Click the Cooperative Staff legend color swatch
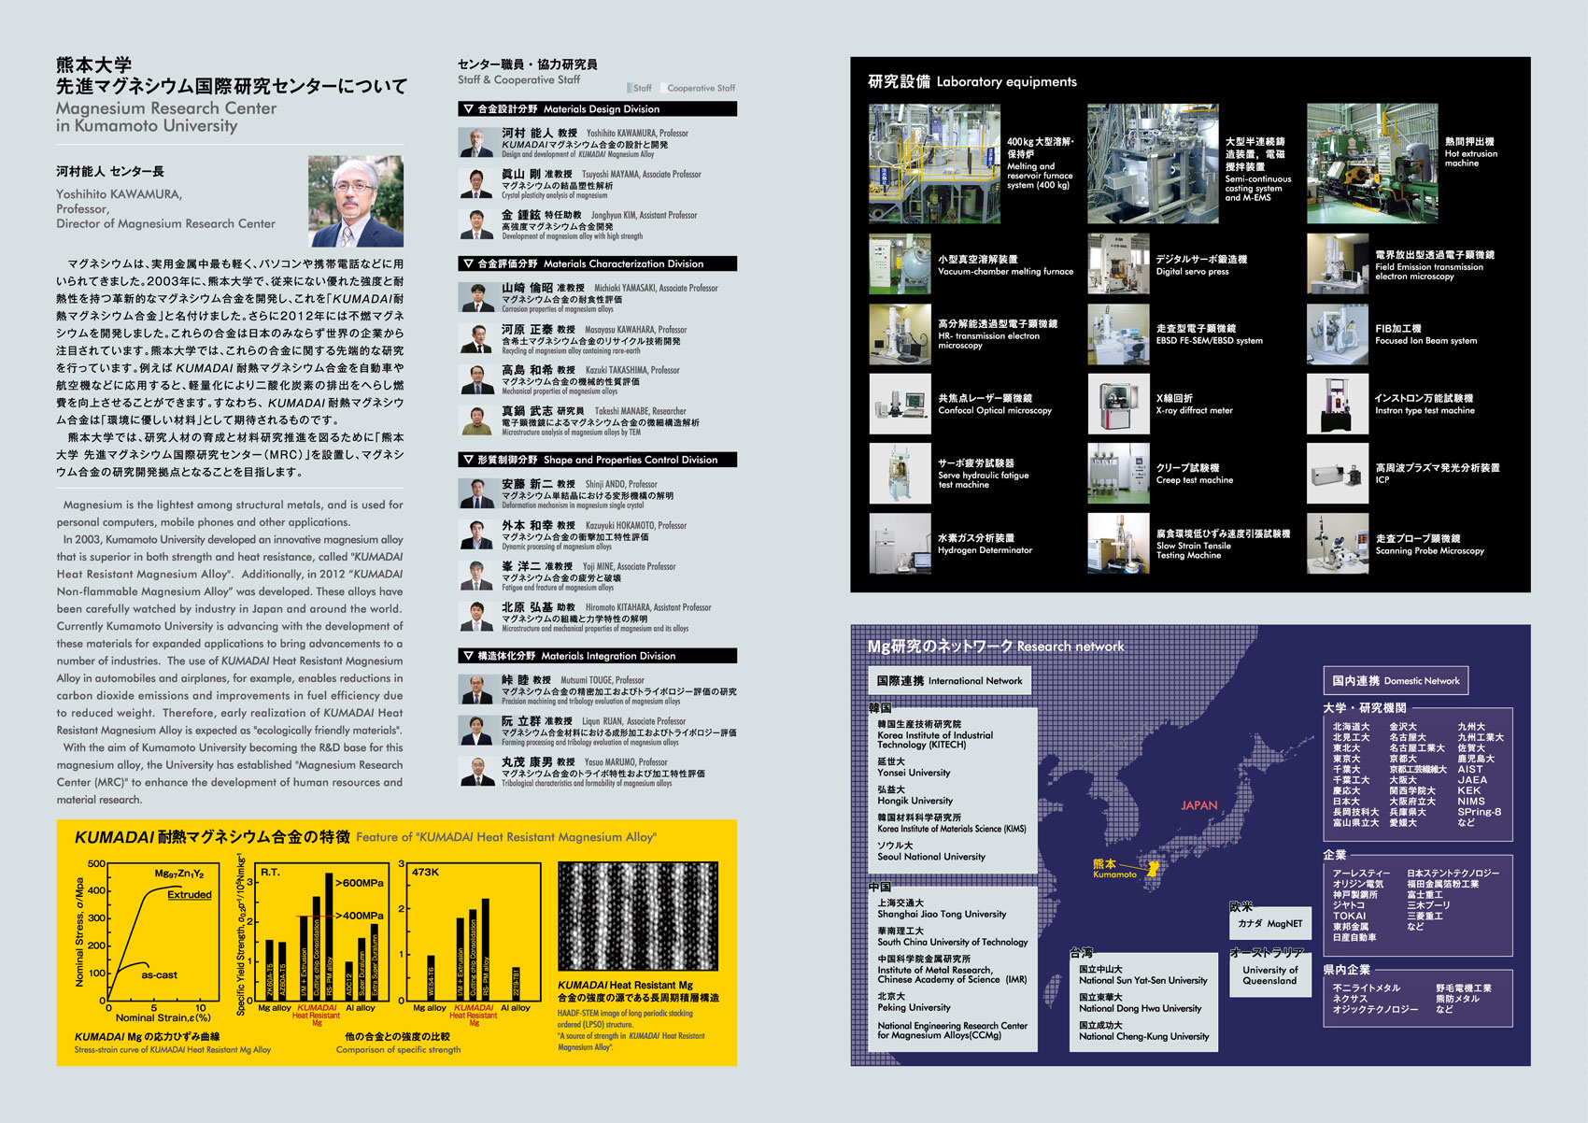Screen dimensions: 1588x1123 point(664,88)
